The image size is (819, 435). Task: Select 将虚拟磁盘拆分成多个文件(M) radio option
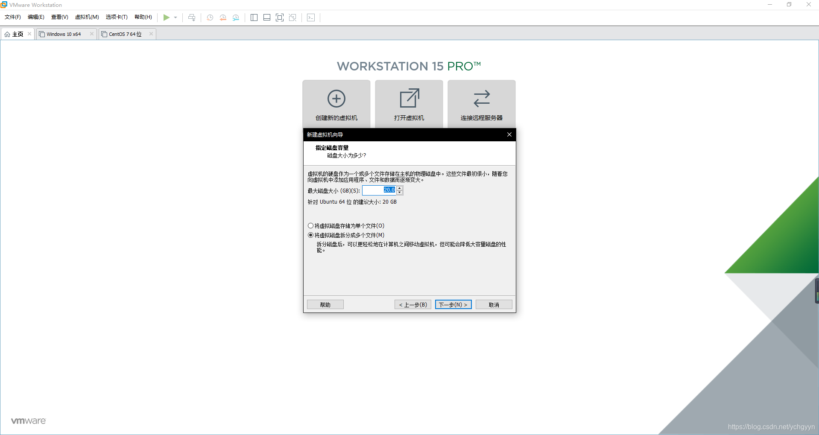[x=346, y=235]
